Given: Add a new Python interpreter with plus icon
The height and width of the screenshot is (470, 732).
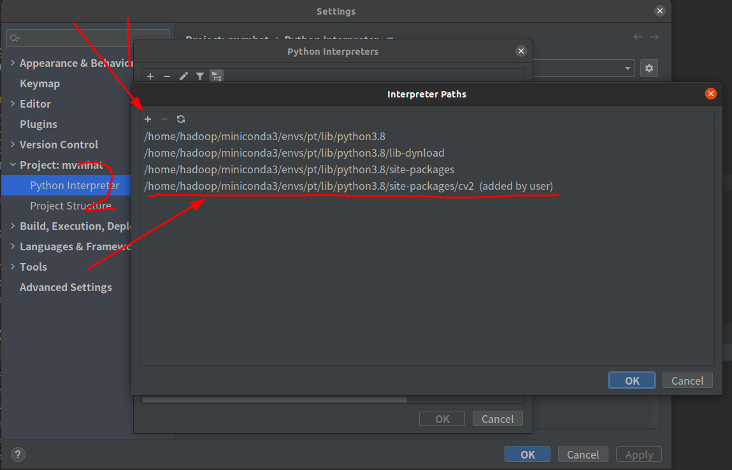Looking at the screenshot, I should 150,76.
